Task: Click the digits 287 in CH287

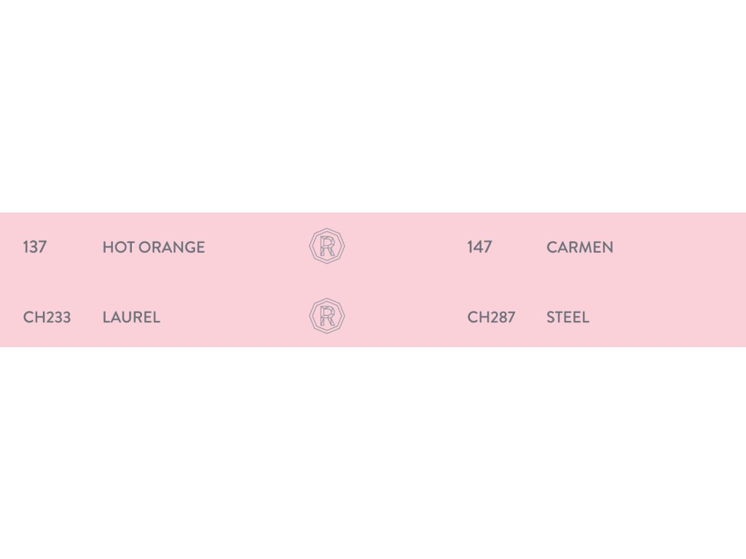Action: coord(500,317)
